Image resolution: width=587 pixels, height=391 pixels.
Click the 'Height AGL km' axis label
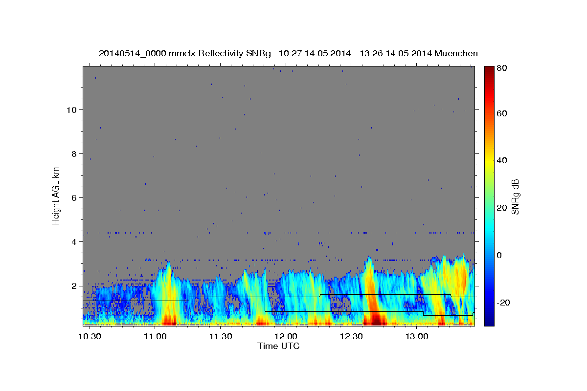tap(56, 195)
